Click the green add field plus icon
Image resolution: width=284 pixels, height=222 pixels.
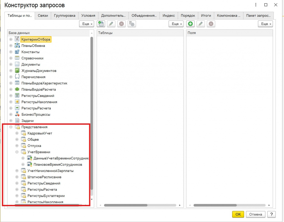tap(190, 24)
